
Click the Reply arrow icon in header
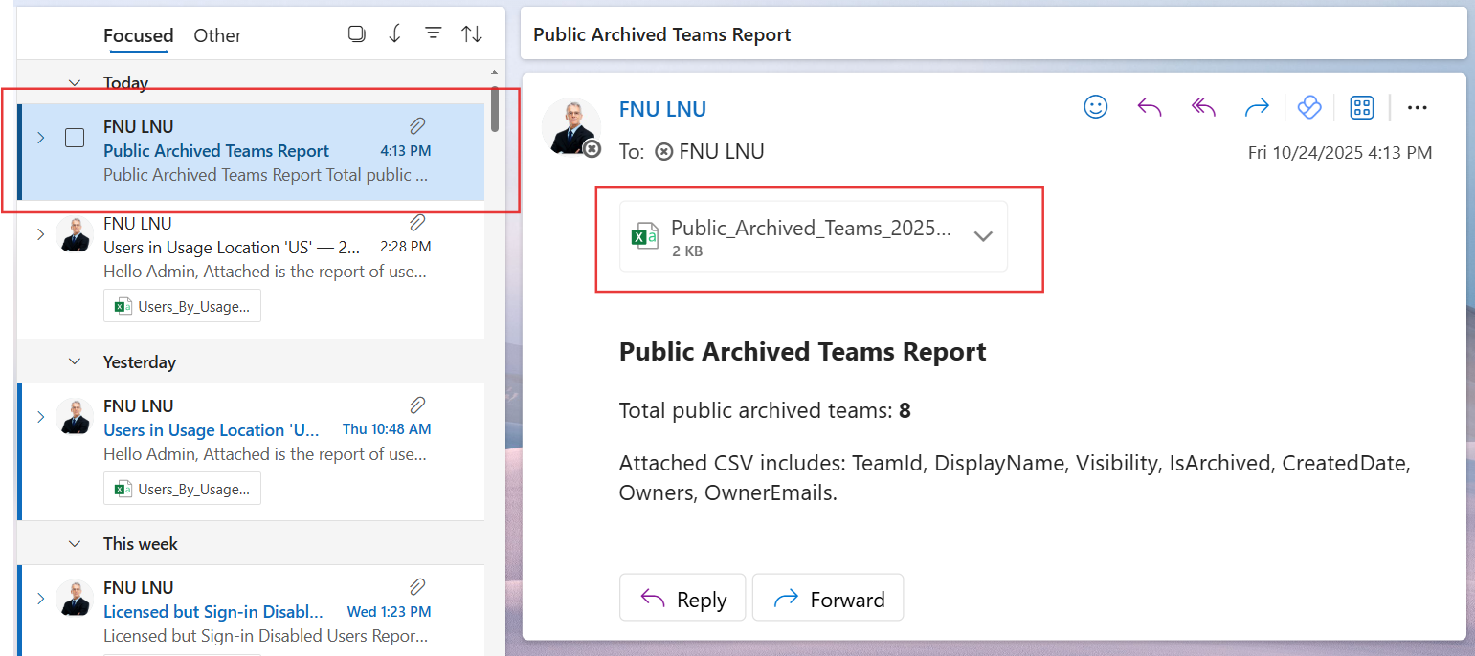[x=1149, y=107]
